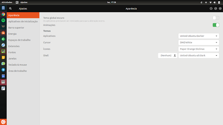The width and height of the screenshot is (223, 125).
Task: Switch to Janelas section
Action: [x=23, y=59]
